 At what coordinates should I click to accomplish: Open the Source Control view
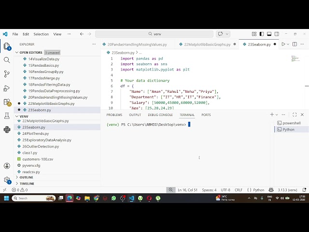tap(7, 74)
